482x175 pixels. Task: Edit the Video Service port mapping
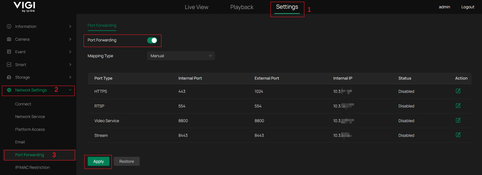coord(458,120)
